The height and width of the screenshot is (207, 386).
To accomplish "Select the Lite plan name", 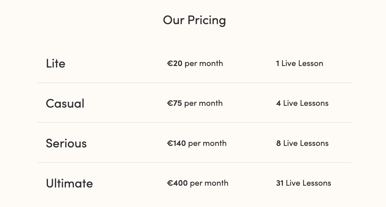I will coord(55,63).
